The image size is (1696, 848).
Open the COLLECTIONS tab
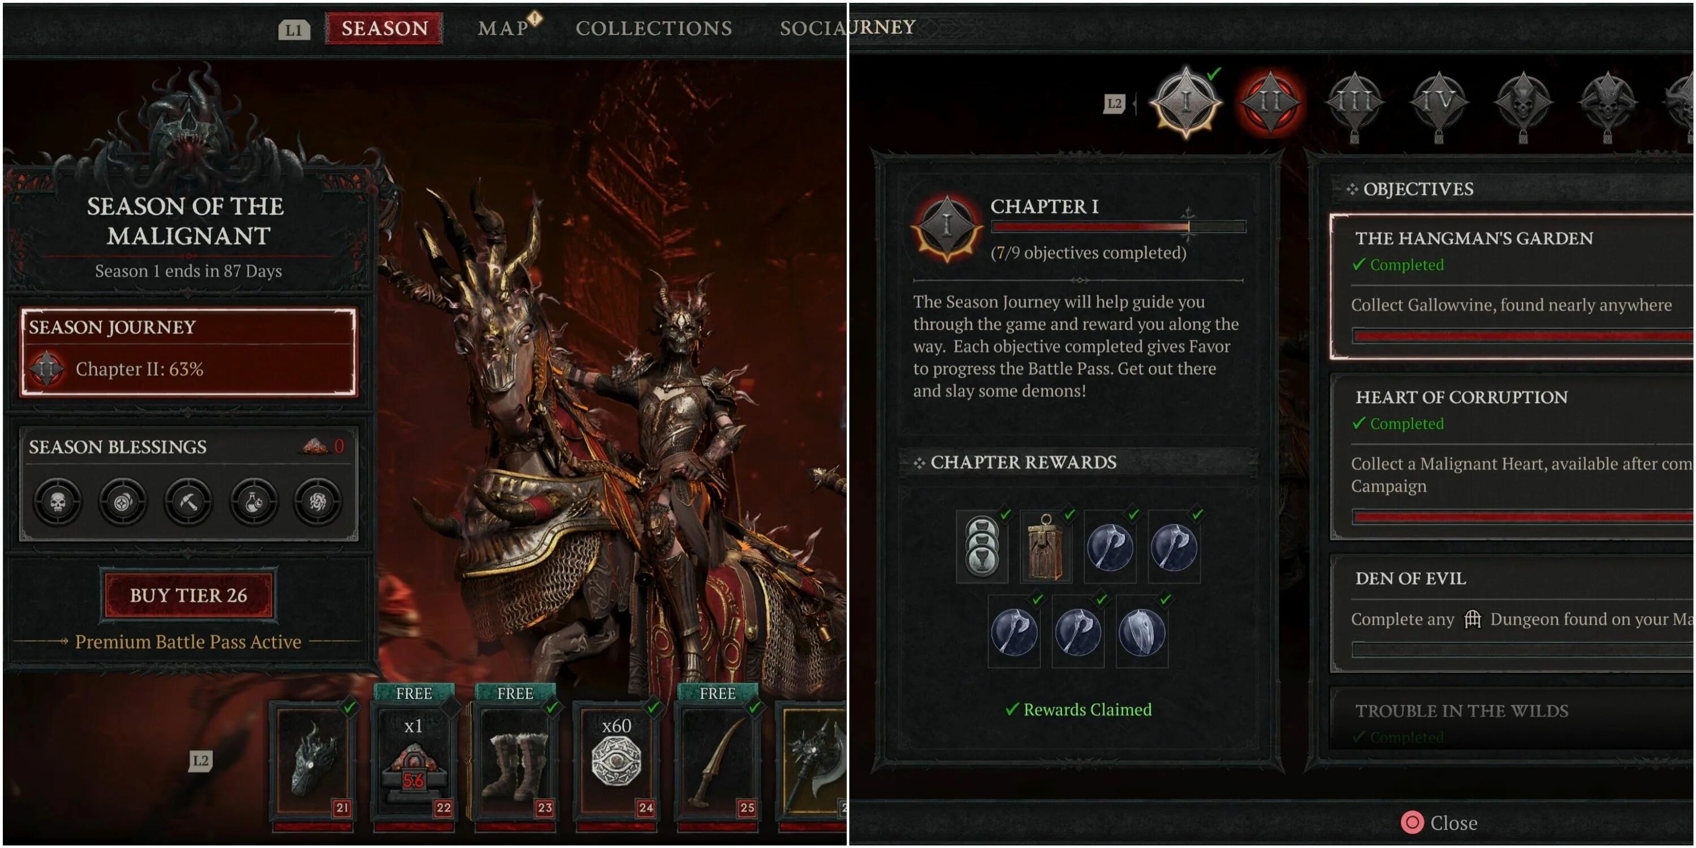point(654,28)
